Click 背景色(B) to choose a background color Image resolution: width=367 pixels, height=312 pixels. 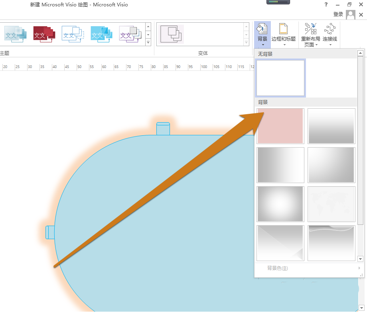[278, 268]
